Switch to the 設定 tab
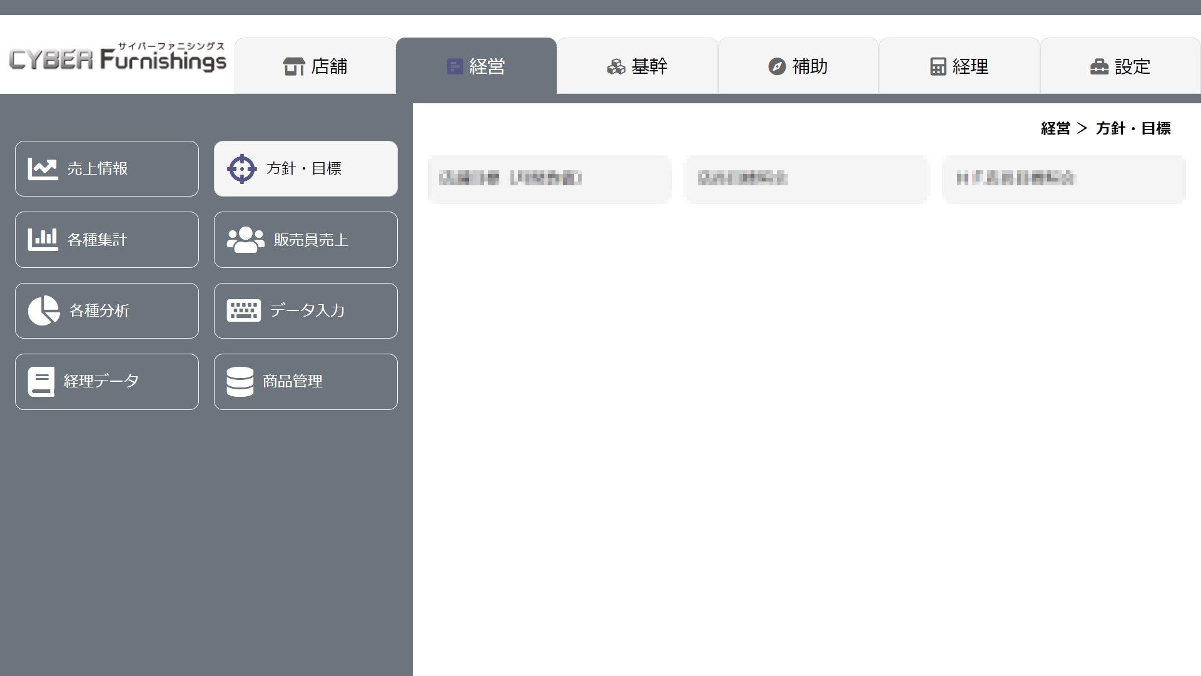This screenshot has height=676, width=1201. 1120,66
